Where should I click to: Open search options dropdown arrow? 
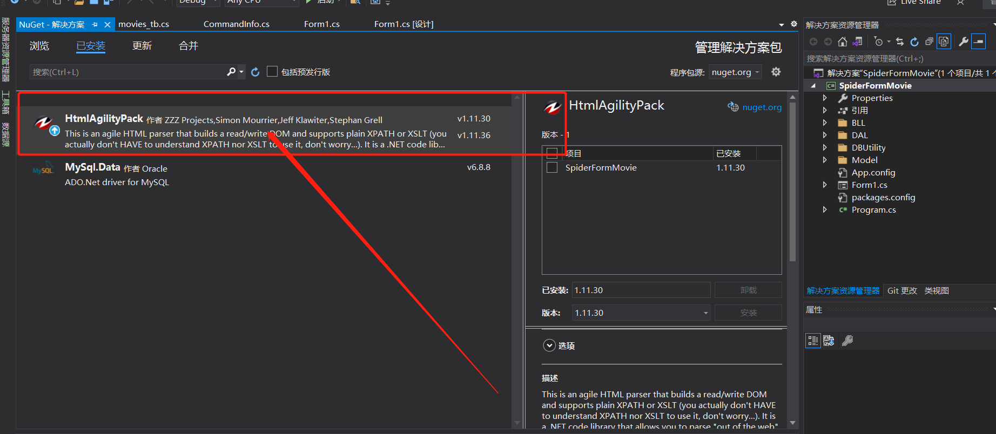(241, 72)
